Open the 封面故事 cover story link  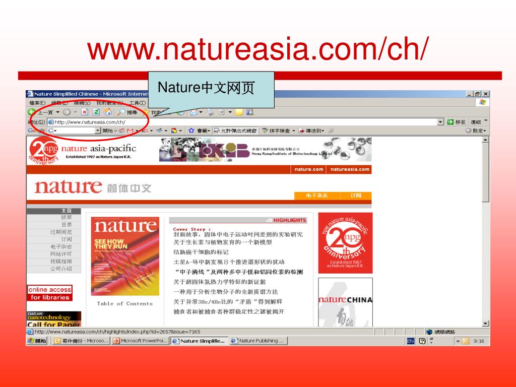coord(238,235)
